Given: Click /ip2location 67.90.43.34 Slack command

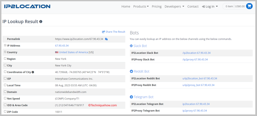Looking at the screenshot, I should click(197, 53).
